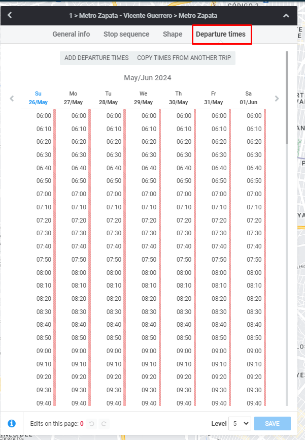Select the 06:20 departure on Saturday
The height and width of the screenshot is (440, 305).
tap(254, 142)
